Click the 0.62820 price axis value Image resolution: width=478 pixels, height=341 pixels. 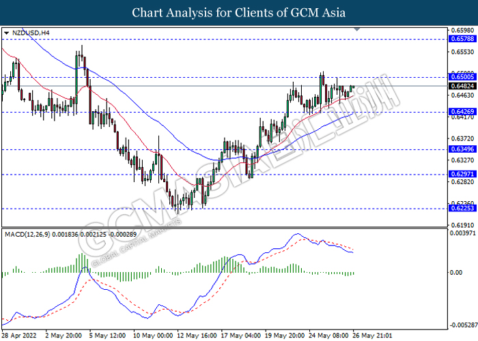point(462,182)
